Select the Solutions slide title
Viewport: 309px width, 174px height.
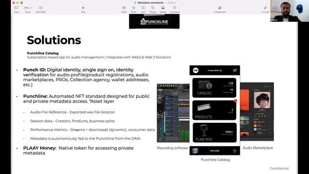tap(54, 40)
